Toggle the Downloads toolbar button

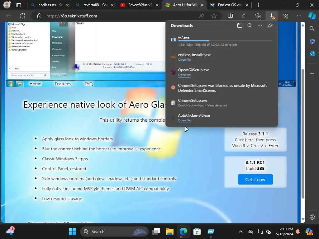click(272, 16)
